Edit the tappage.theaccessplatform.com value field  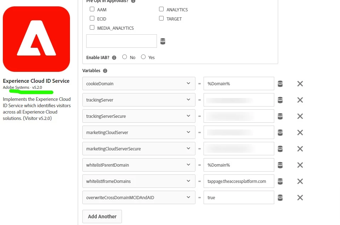point(239,181)
